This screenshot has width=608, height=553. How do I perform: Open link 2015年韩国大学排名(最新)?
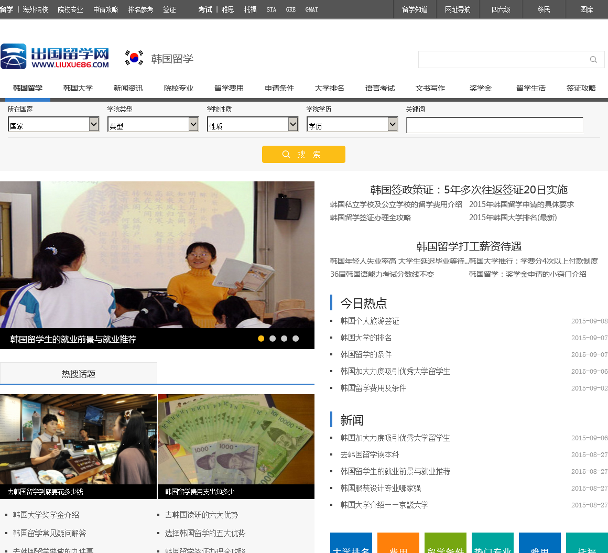point(513,218)
